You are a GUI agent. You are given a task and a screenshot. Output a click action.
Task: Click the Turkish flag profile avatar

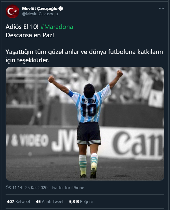coord(12,11)
